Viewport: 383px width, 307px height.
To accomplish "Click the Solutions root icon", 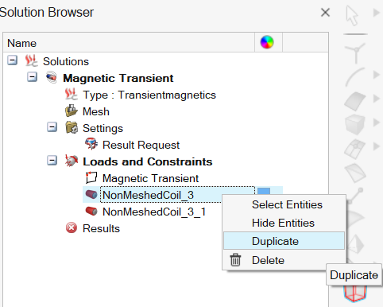I will [x=31, y=60].
